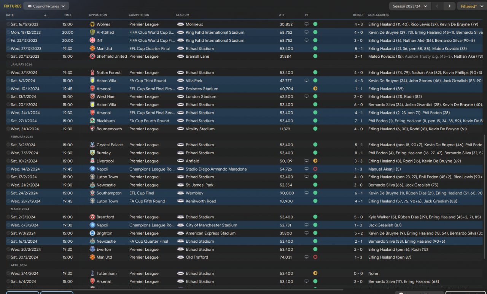Click the Jack Grealish (87) goalscorer entry
This screenshot has width=487, height=294.
tap(385, 225)
